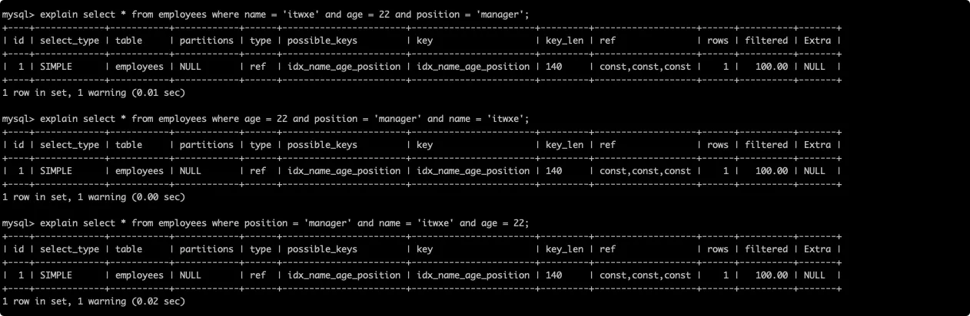Click the third query starting with position = 'manager'

click(x=265, y=223)
